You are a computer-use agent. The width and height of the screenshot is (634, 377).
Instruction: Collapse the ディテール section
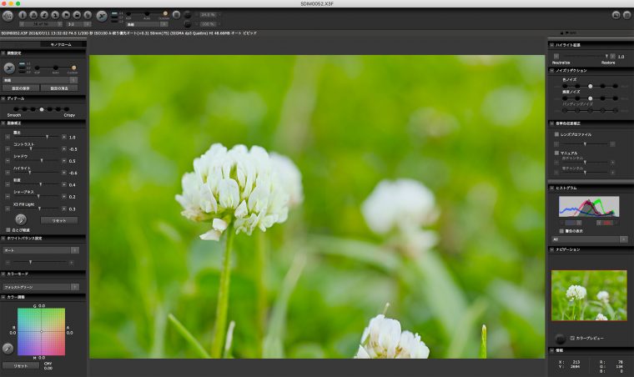(3, 98)
